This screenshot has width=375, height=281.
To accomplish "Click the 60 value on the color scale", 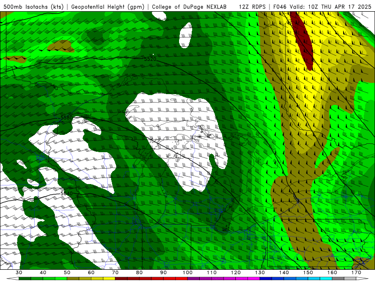I will [x=91, y=273].
